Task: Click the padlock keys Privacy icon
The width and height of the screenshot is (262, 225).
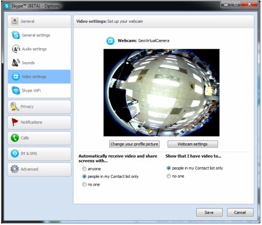Action: [x=14, y=107]
